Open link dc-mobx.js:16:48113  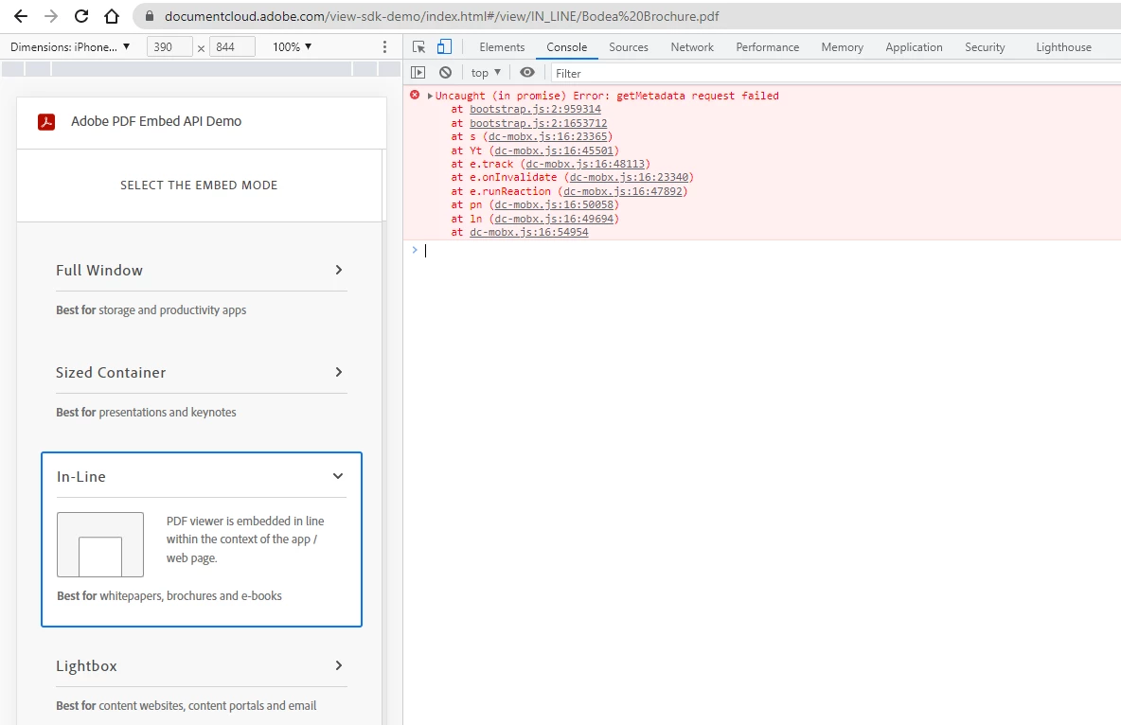(585, 165)
